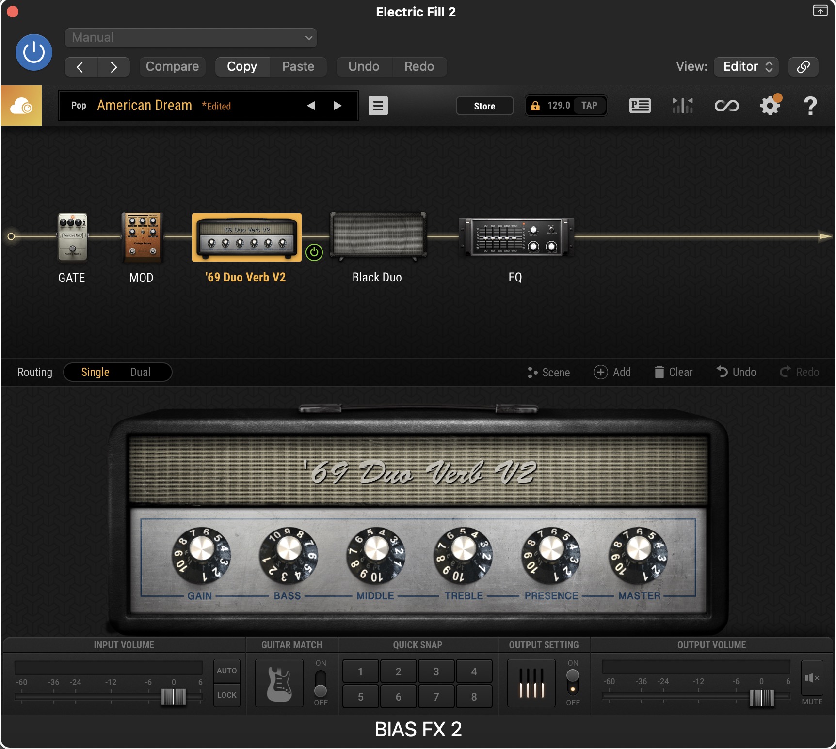The image size is (836, 749).
Task: Click the input volume slider handle
Action: click(x=173, y=697)
